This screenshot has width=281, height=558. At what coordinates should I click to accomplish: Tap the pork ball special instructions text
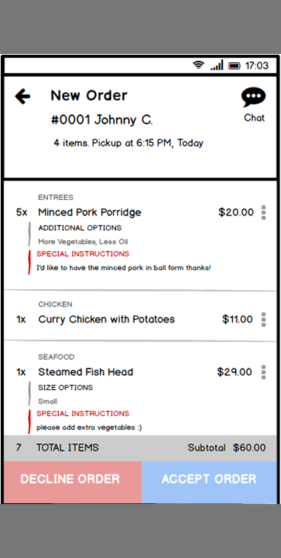pyautogui.click(x=123, y=268)
